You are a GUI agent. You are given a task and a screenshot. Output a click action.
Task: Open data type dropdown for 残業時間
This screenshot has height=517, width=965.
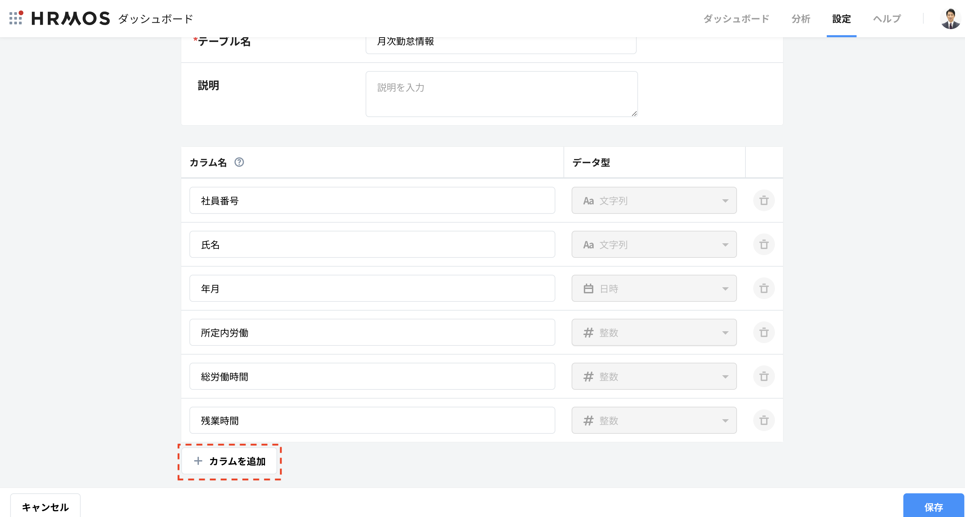pyautogui.click(x=654, y=421)
